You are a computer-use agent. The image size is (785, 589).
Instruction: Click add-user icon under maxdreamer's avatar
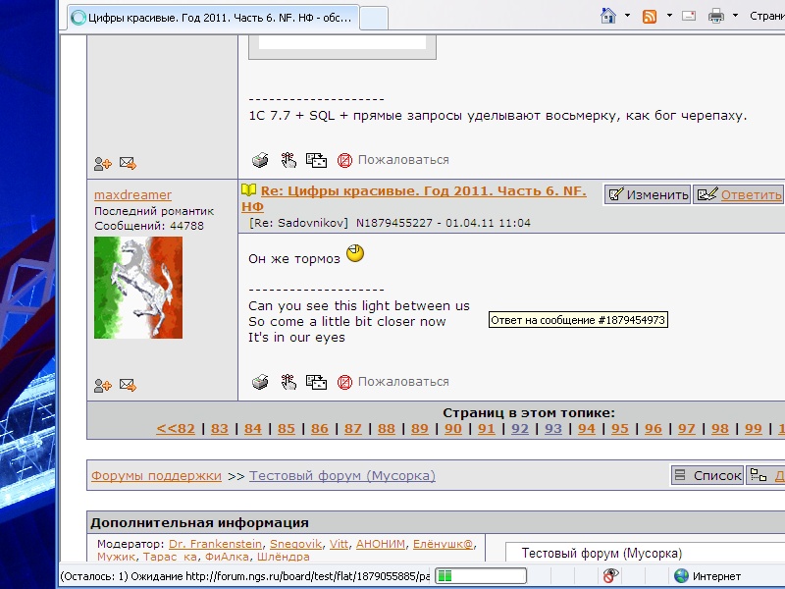click(103, 385)
